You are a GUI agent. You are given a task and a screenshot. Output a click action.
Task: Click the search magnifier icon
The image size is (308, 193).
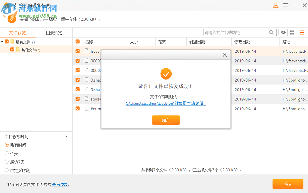pyautogui.click(x=271, y=32)
